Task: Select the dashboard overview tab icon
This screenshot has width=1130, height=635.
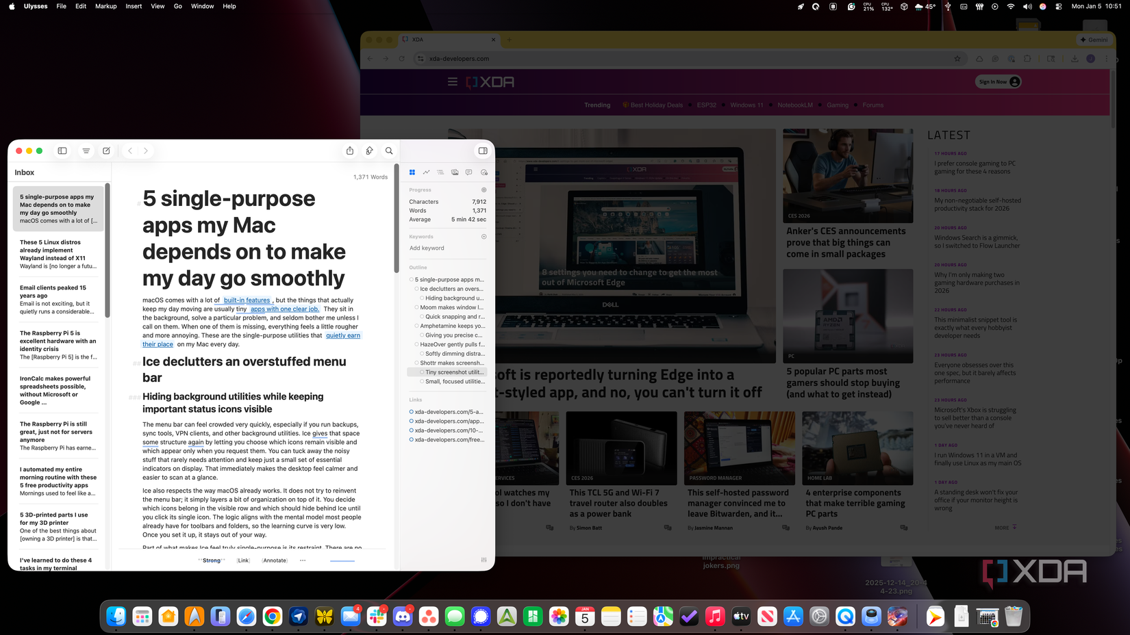Action: (x=412, y=172)
